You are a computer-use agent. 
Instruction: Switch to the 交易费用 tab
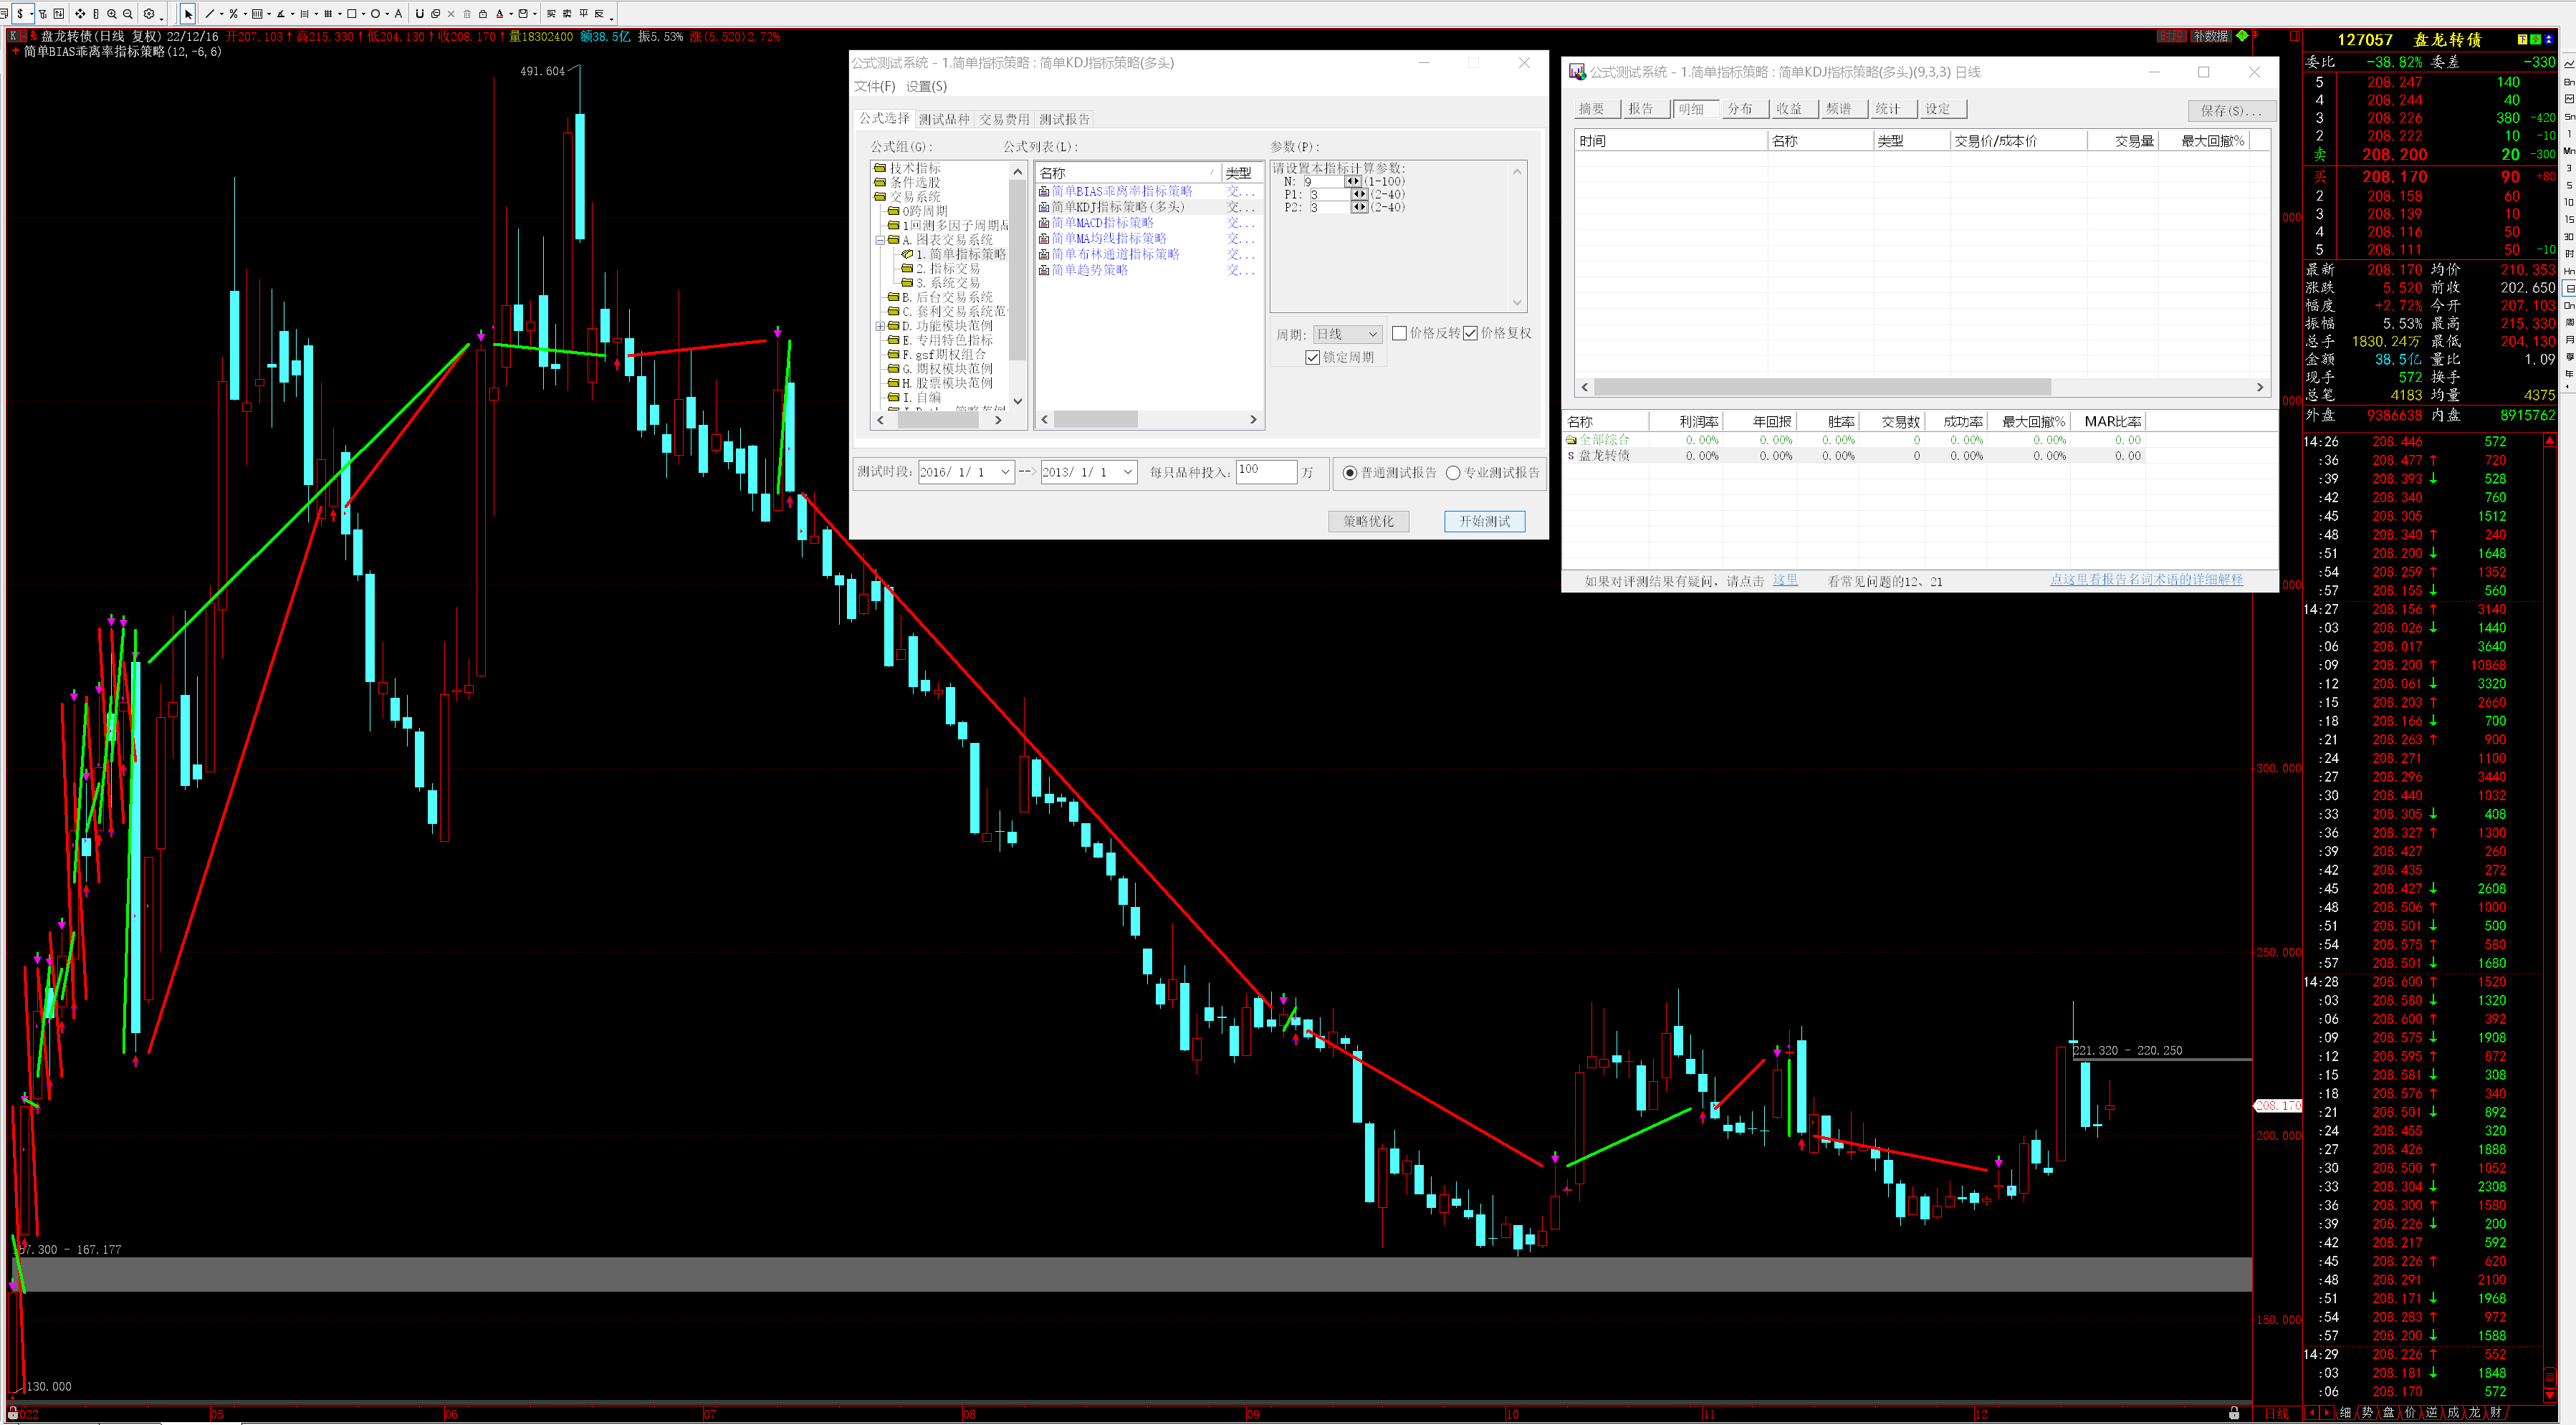(1003, 119)
